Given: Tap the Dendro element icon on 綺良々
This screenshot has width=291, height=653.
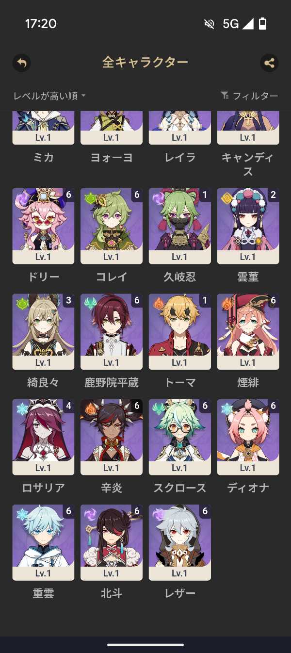Looking at the screenshot, I should pos(22,304).
